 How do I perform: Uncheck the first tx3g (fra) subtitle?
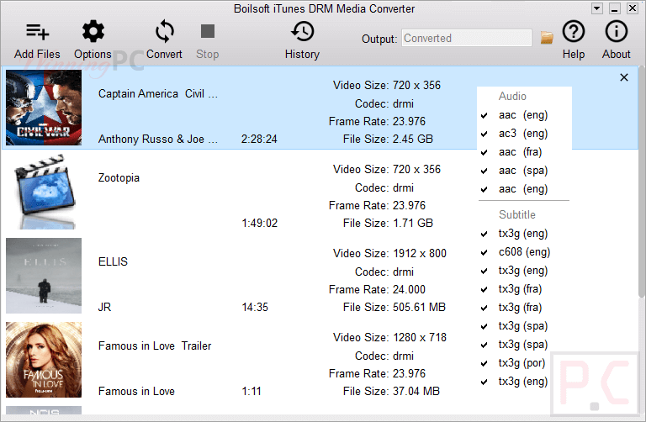484,290
